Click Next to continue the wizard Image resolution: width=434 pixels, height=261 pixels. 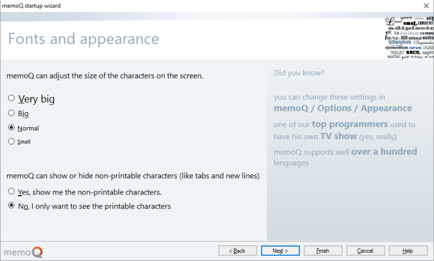coord(280,251)
